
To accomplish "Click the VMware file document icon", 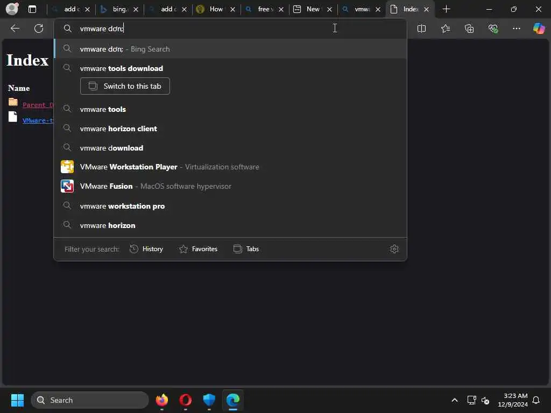I will point(13,117).
